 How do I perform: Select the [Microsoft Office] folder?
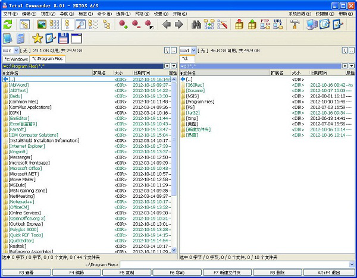[25, 168]
